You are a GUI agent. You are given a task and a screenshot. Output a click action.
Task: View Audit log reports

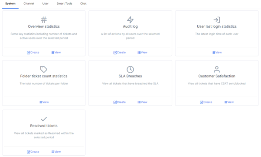(143, 52)
